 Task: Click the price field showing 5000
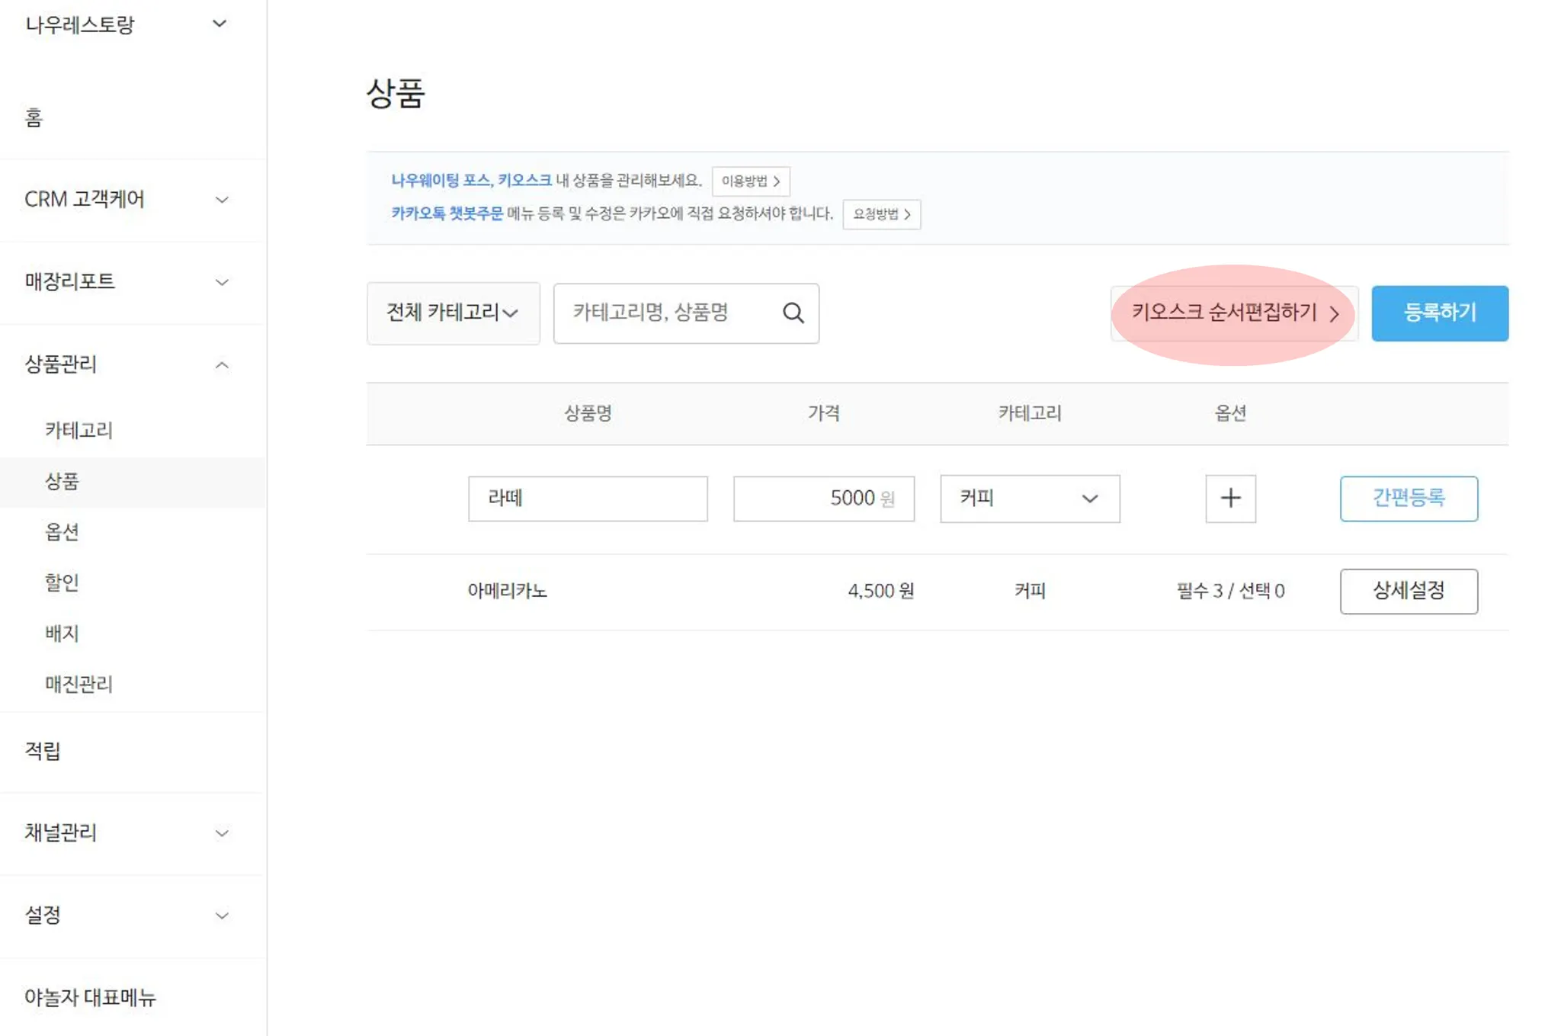(822, 499)
